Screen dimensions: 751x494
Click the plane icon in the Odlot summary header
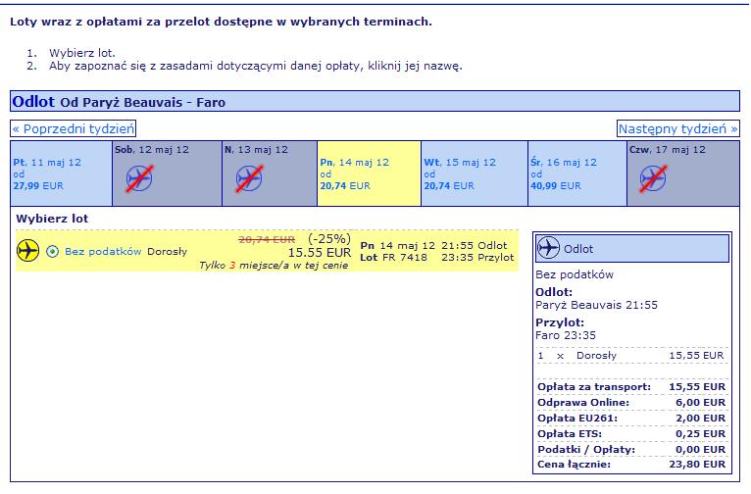[x=548, y=248]
